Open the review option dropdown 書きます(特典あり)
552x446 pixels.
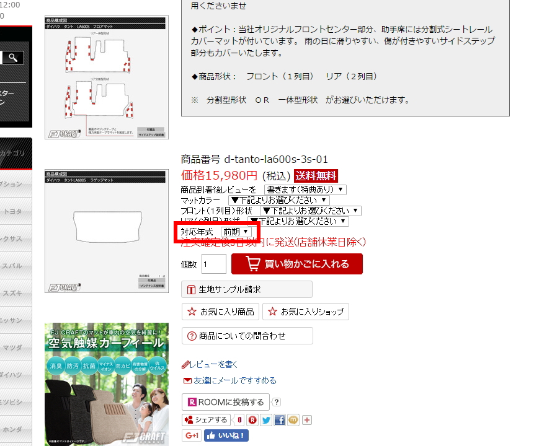coord(305,190)
